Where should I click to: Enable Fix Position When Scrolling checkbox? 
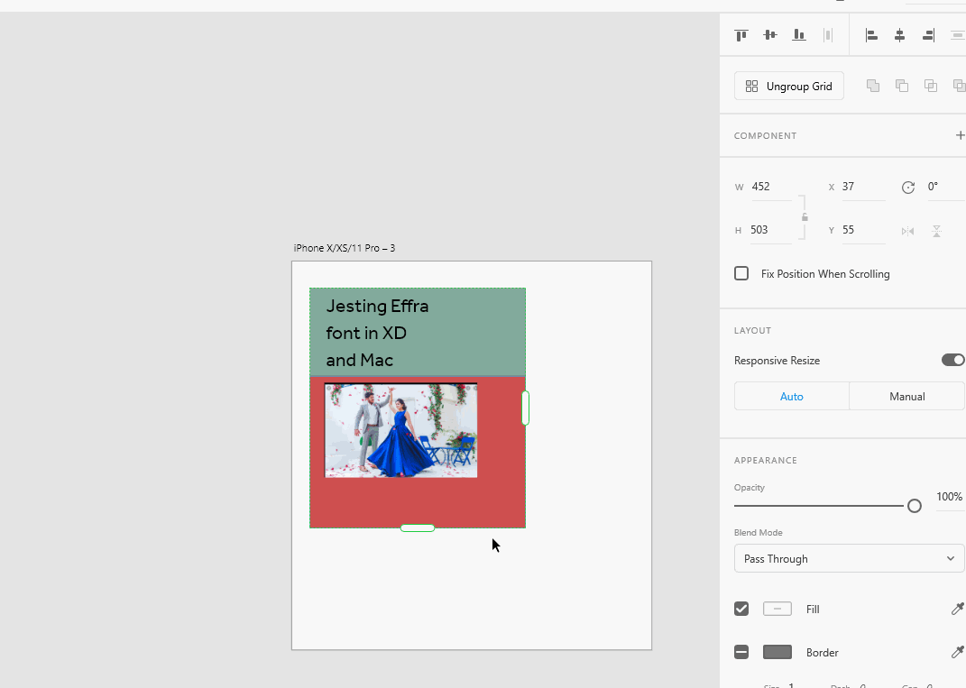pyautogui.click(x=741, y=273)
